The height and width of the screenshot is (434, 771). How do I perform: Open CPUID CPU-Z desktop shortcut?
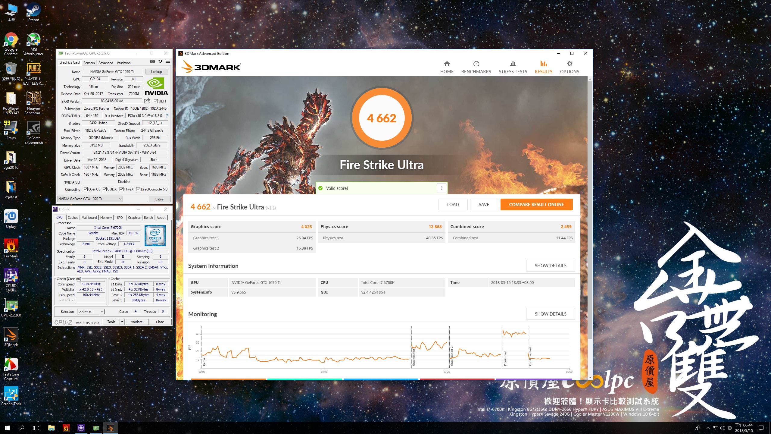coord(11,281)
